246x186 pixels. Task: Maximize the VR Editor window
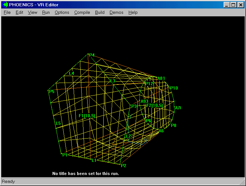[x=233, y=5]
